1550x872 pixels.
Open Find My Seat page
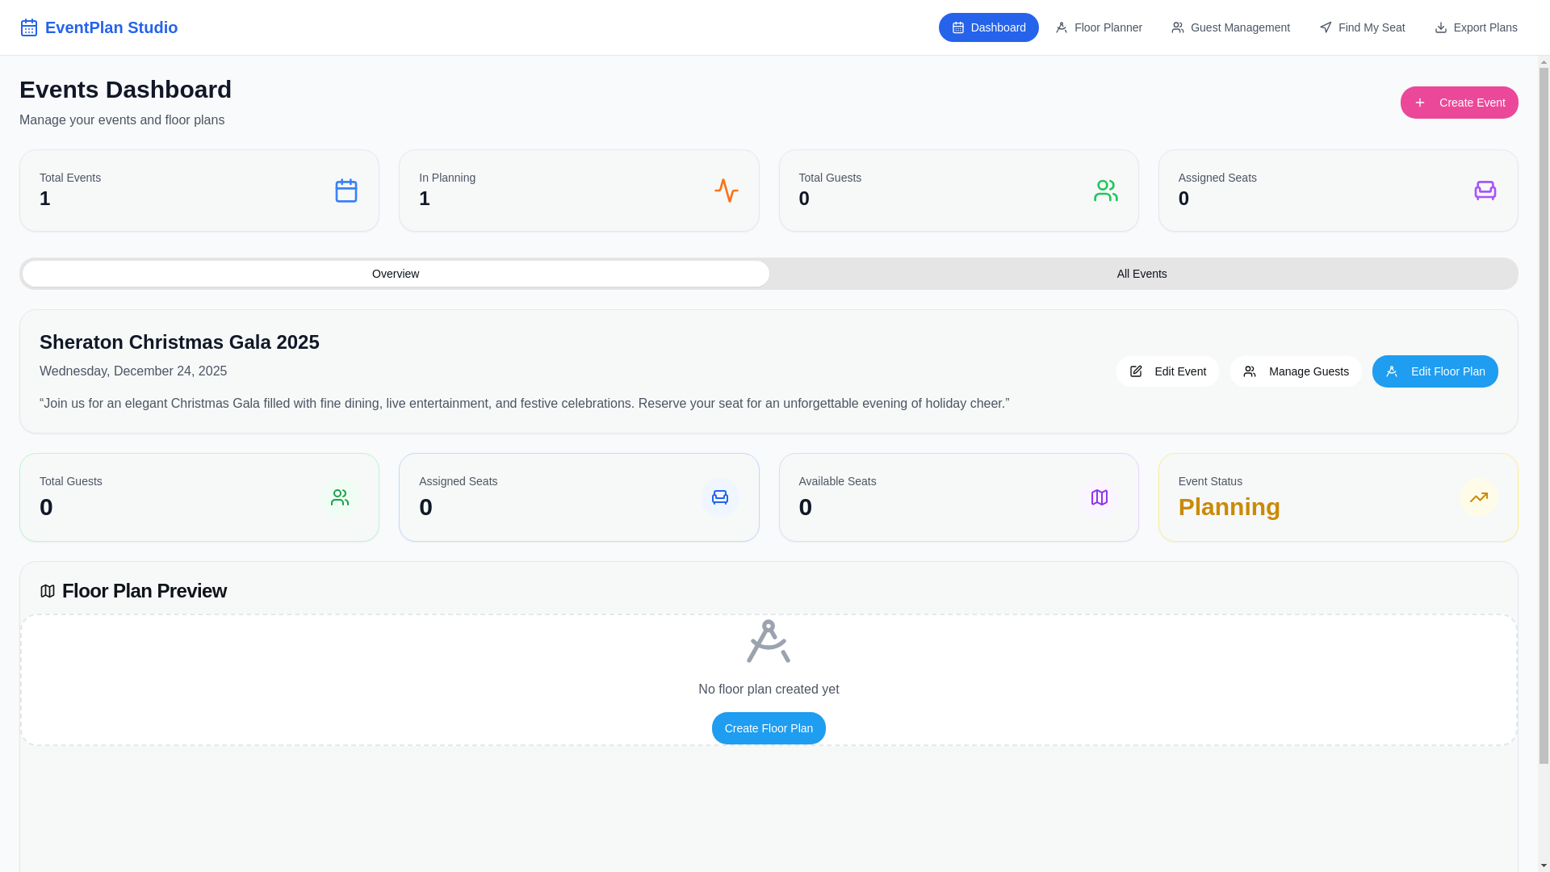(1362, 27)
